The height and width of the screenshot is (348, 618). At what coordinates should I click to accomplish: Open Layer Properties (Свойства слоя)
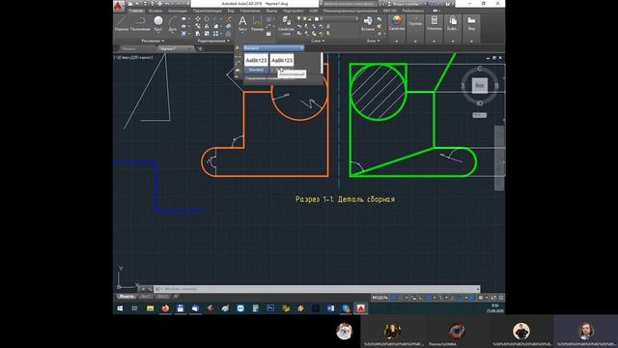pos(286,26)
